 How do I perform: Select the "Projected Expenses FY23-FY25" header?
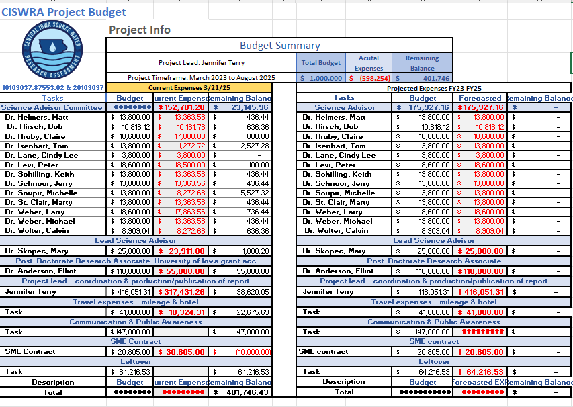[434, 88]
